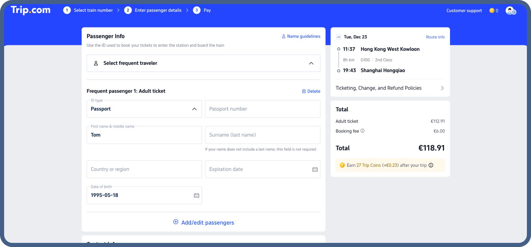The height and width of the screenshot is (247, 531).
Task: Click the Trip Coins earnings info icon
Action: pyautogui.click(x=431, y=165)
